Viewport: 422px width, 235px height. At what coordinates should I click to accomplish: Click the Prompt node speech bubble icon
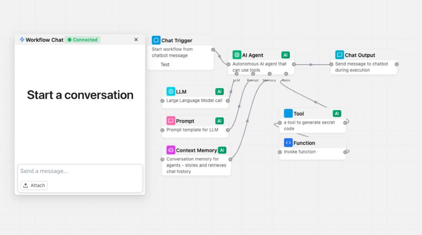(x=171, y=121)
